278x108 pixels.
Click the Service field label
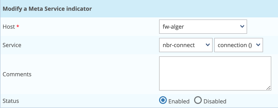coord(12,45)
